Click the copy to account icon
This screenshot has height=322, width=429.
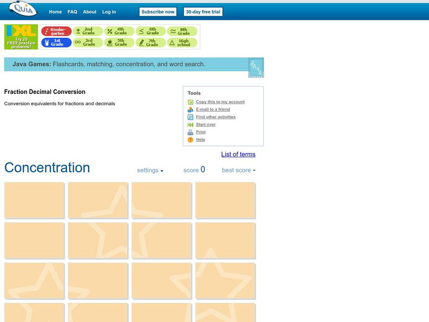click(190, 102)
